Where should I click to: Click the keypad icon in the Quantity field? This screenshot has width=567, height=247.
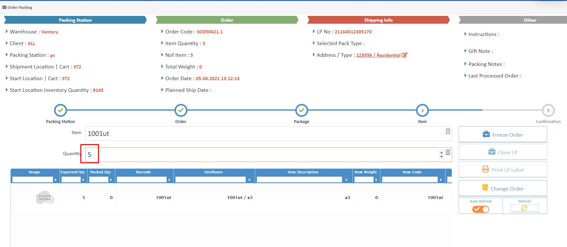[x=448, y=152]
